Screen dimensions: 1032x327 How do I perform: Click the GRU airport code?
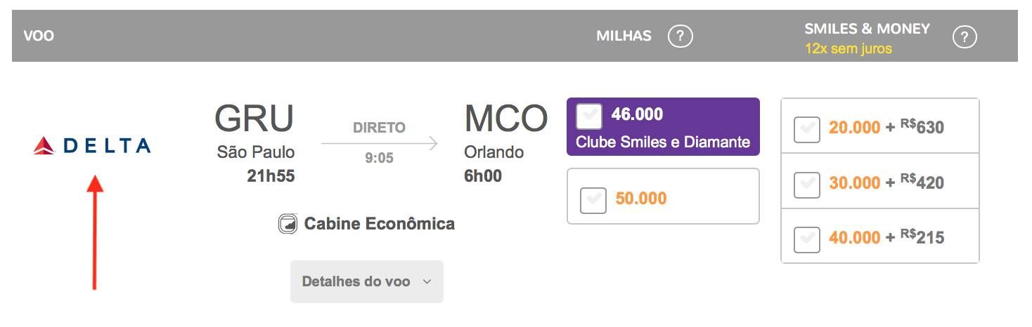tap(254, 119)
